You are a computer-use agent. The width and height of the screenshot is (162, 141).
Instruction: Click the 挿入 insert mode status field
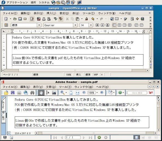pyautogui.click(x=79, y=75)
